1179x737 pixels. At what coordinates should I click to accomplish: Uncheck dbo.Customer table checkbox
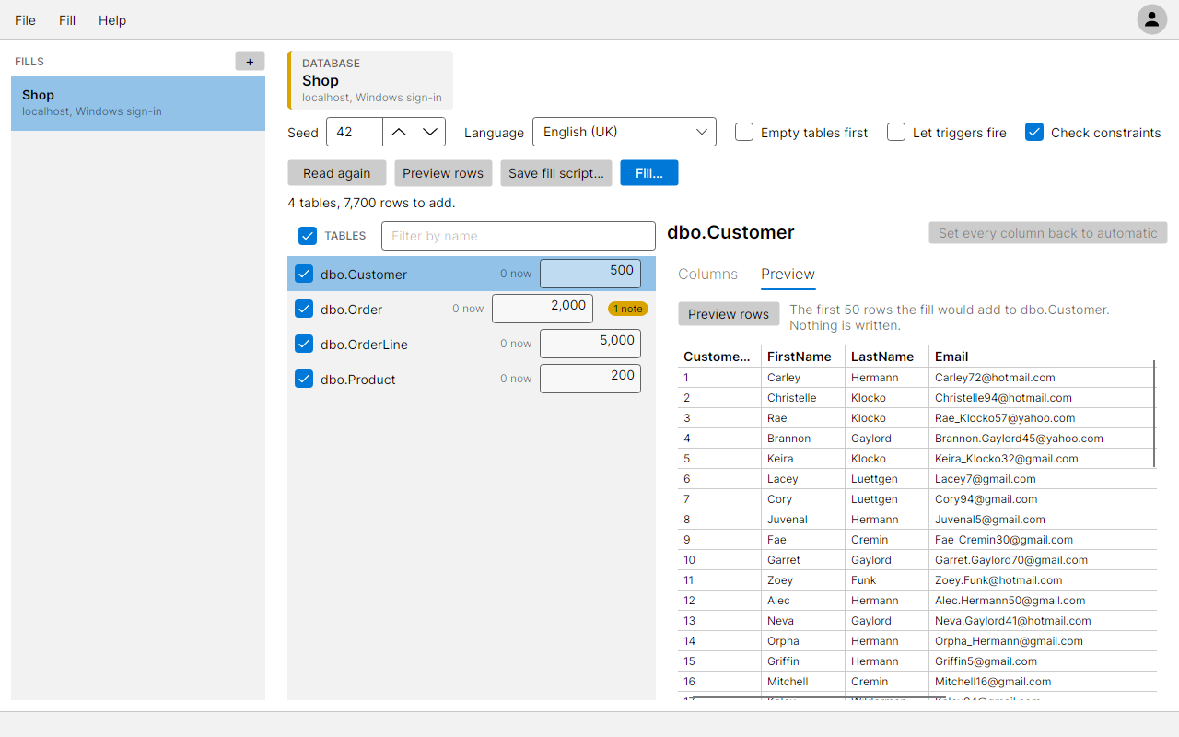pos(304,274)
